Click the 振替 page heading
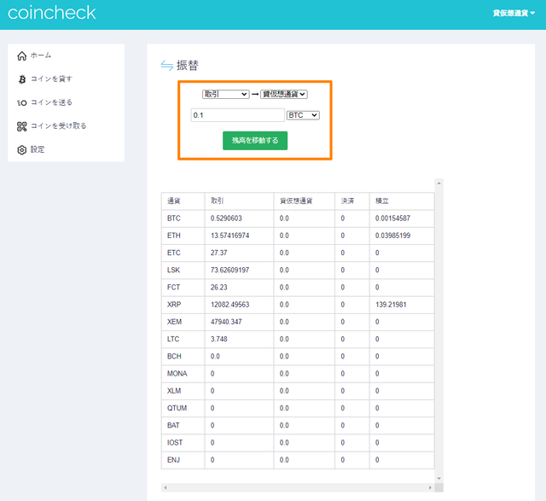The image size is (546, 501). coord(188,65)
